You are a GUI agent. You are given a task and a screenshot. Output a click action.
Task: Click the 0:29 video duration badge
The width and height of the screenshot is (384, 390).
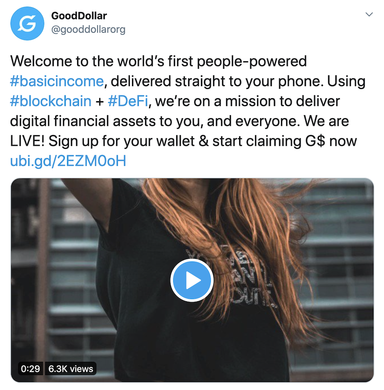31,369
